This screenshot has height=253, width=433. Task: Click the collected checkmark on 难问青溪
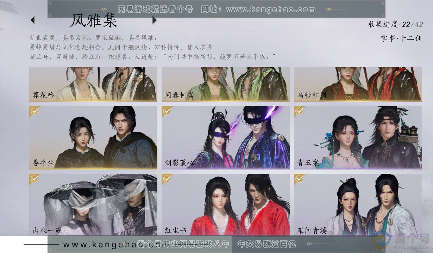tap(299, 179)
